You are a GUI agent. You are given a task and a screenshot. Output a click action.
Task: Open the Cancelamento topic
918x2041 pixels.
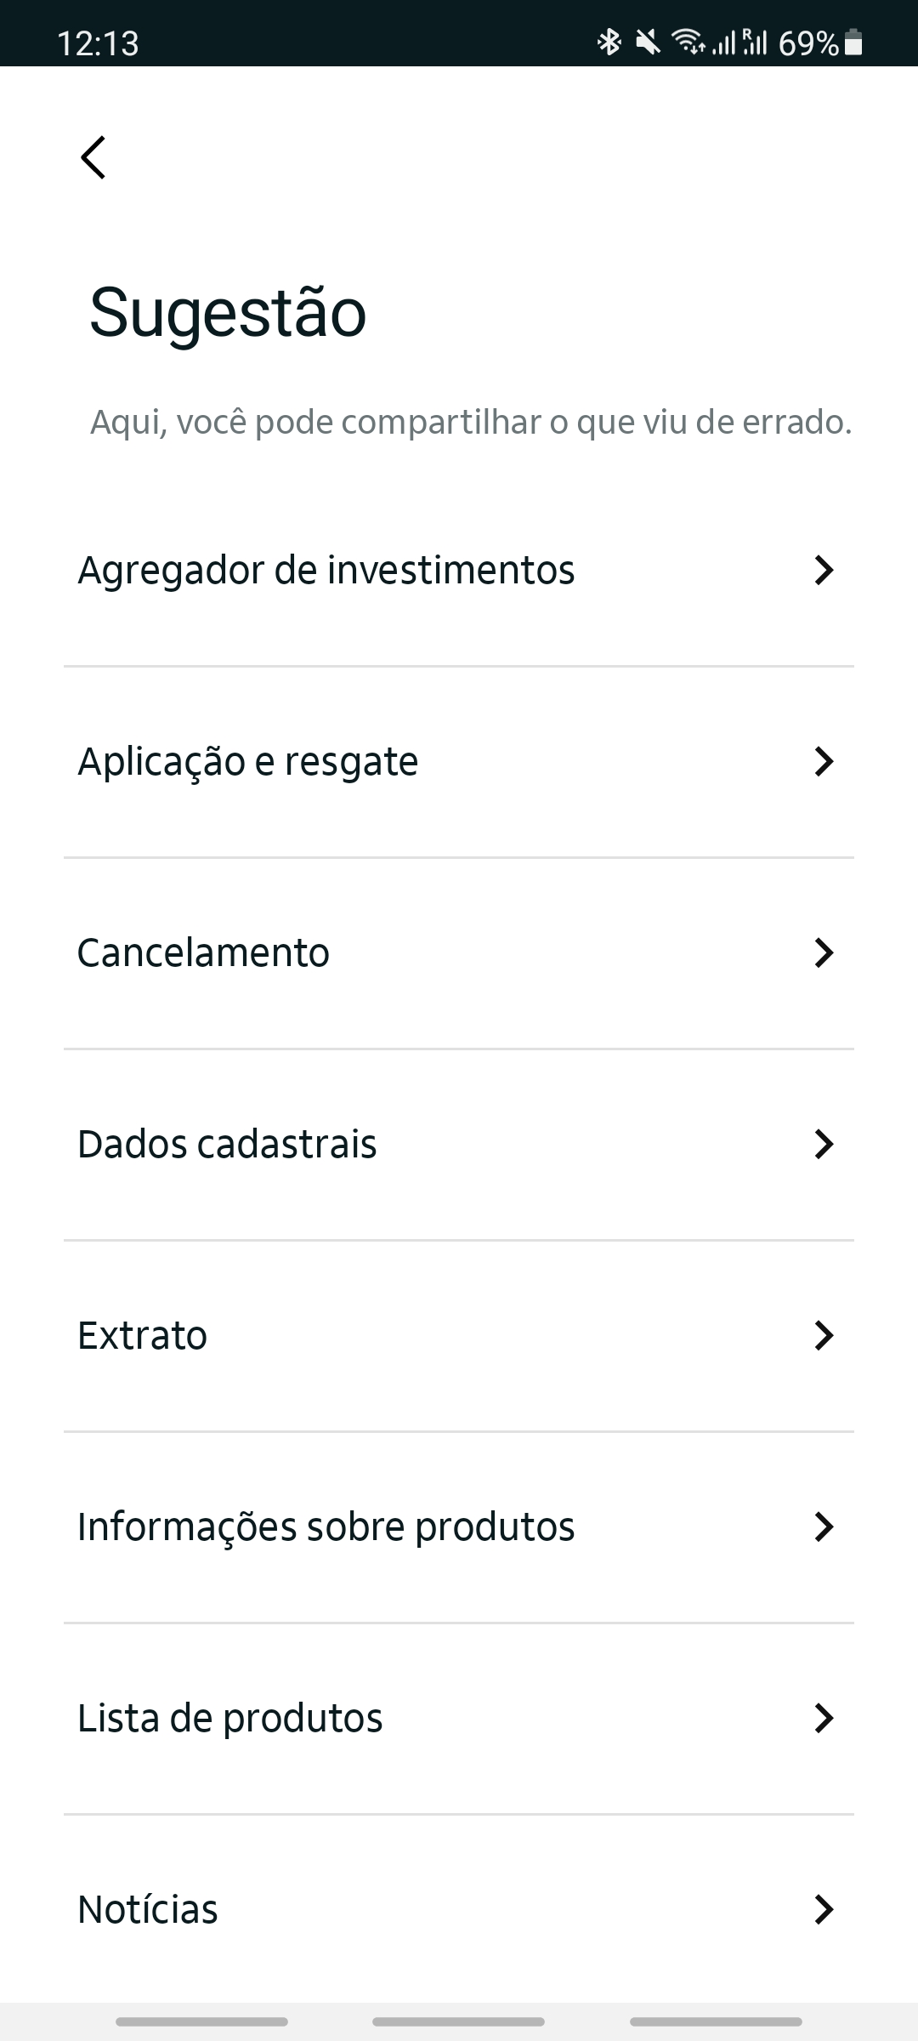(204, 952)
